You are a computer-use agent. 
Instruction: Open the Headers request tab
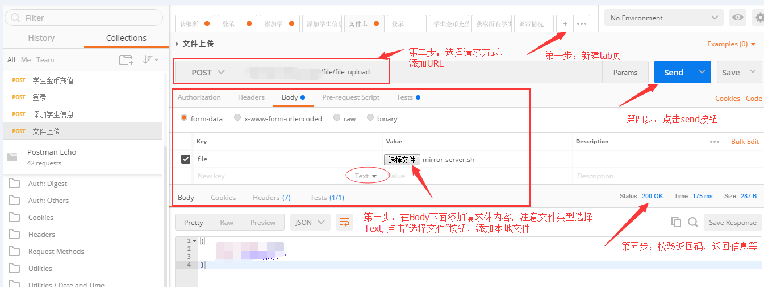coord(251,97)
